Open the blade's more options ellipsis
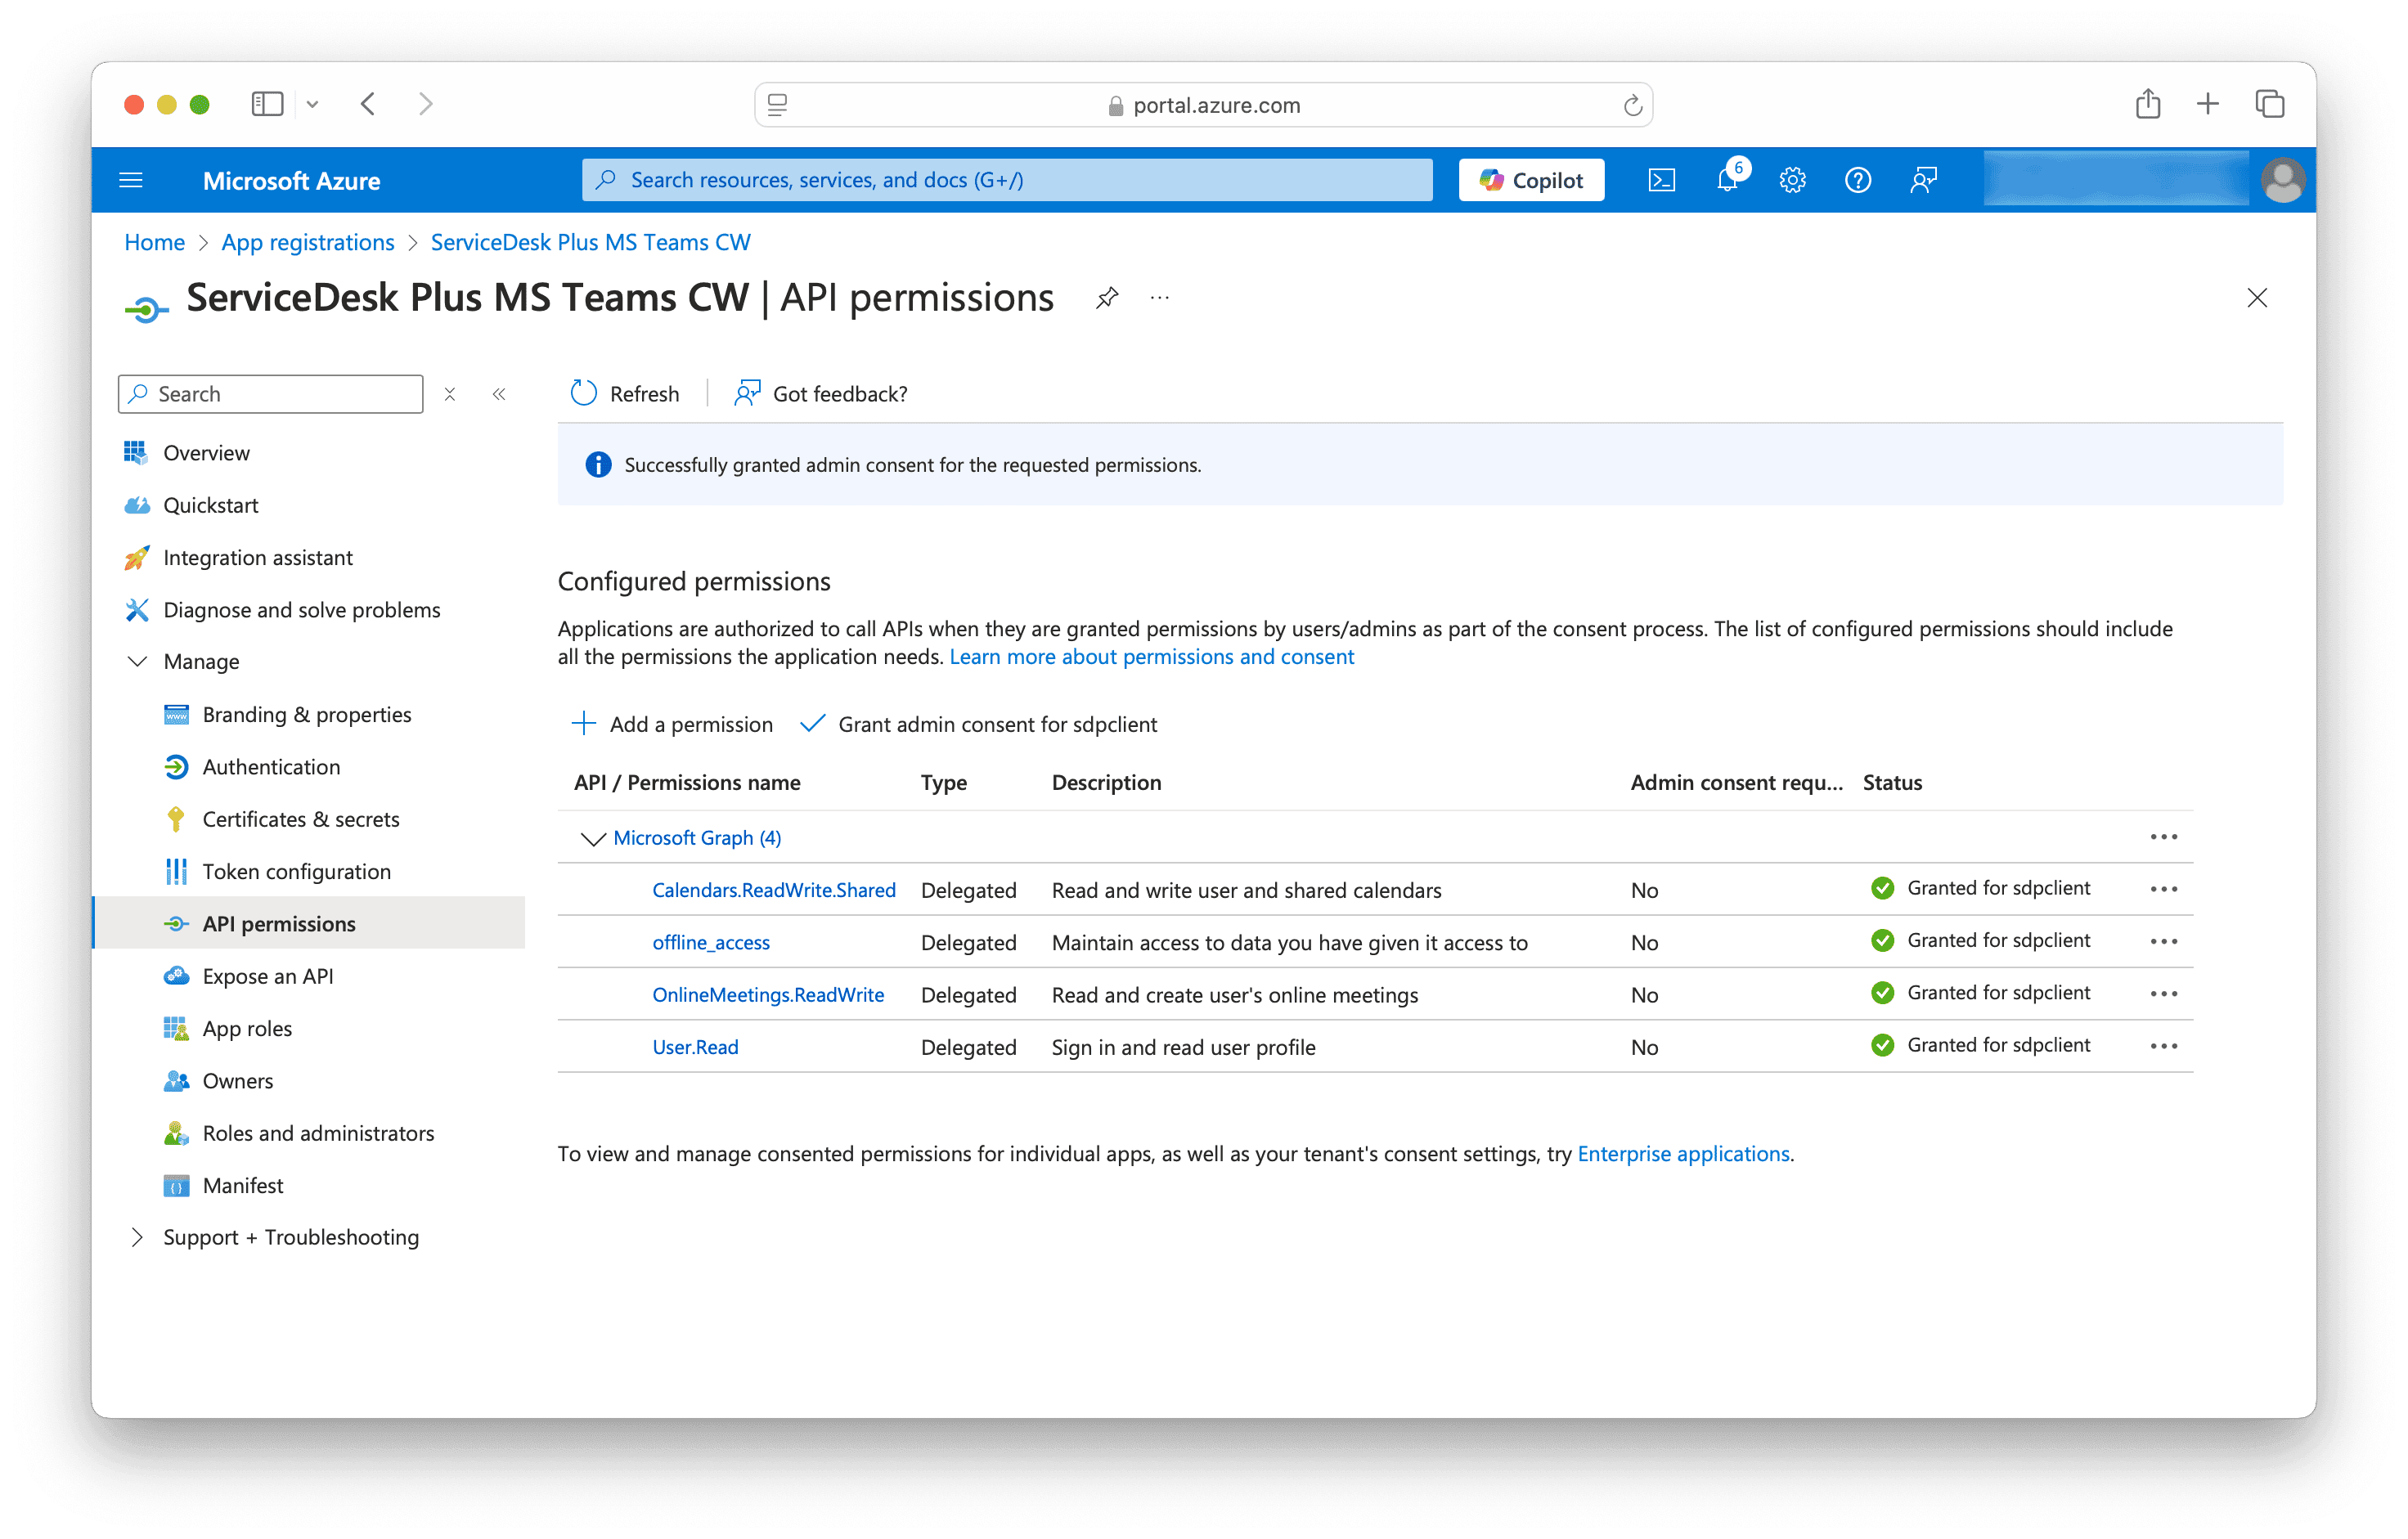 tap(1160, 298)
